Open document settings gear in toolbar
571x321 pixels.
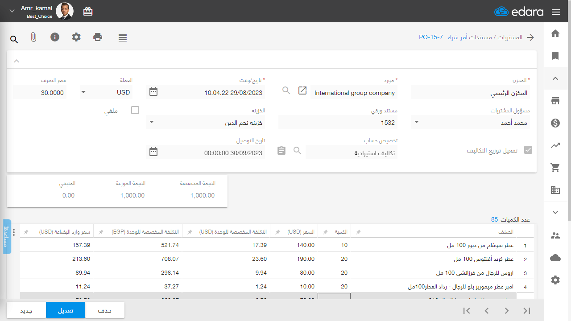point(76,37)
